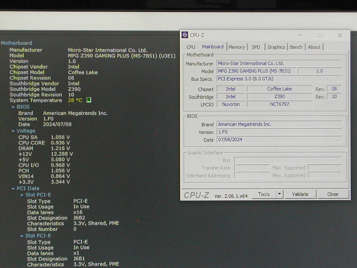Click the CPU CORE 0.936 V row
Image resolution: width=357 pixels, height=268 pixels.
click(x=44, y=143)
